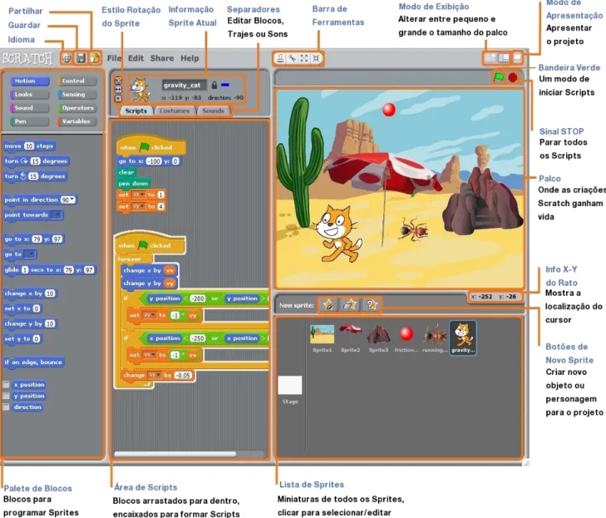
Task: Click the ant sprite on the stage
Action: (x=414, y=229)
